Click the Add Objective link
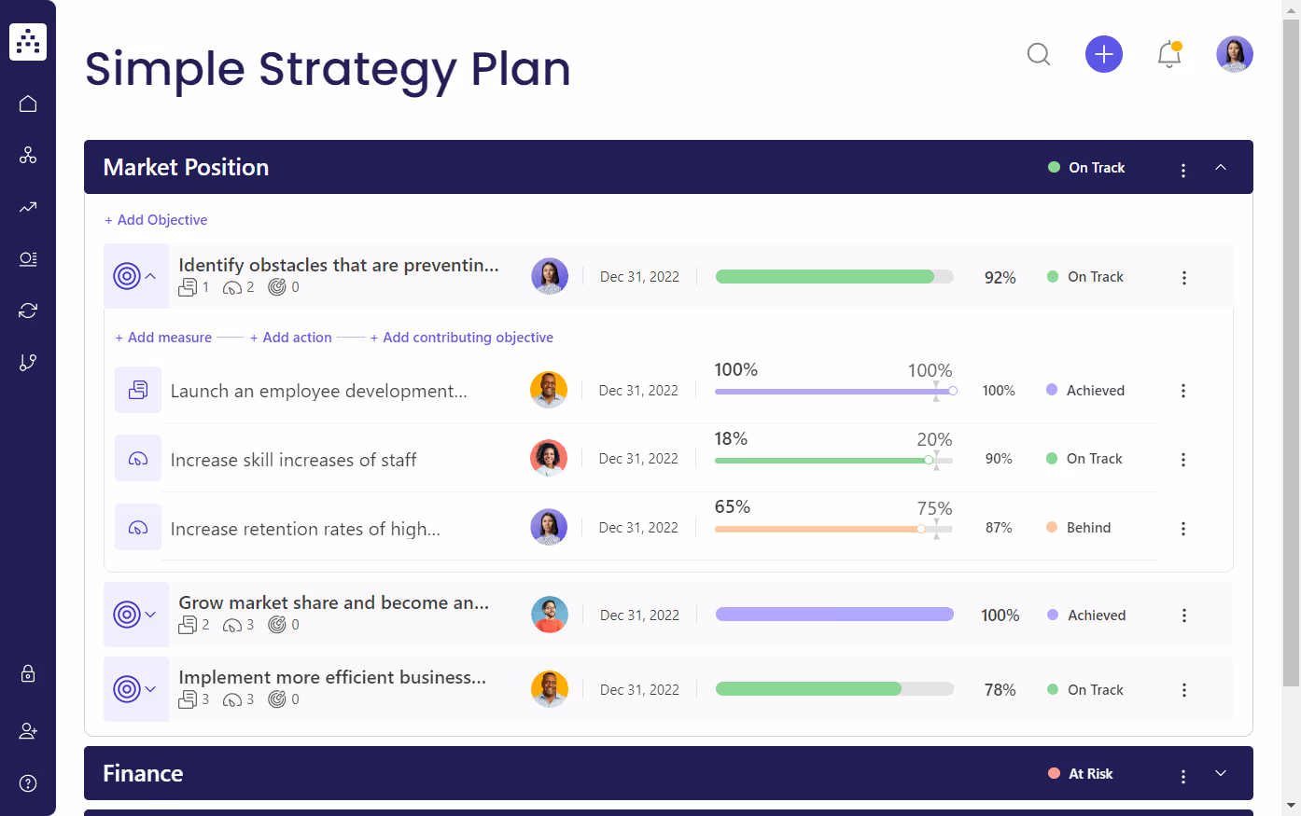Image resolution: width=1301 pixels, height=816 pixels. pos(156,219)
